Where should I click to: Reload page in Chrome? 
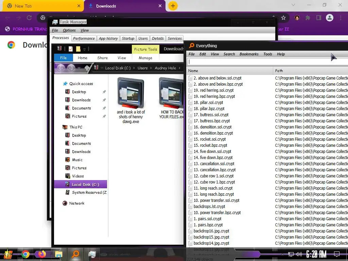[29, 18]
